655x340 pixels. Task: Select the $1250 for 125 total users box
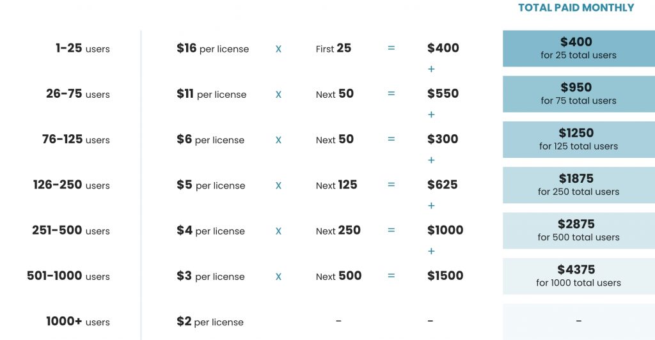point(578,139)
